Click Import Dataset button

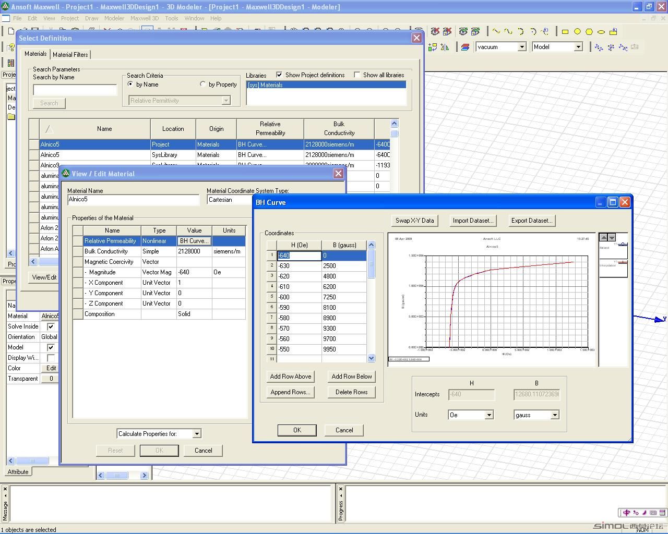pos(473,221)
